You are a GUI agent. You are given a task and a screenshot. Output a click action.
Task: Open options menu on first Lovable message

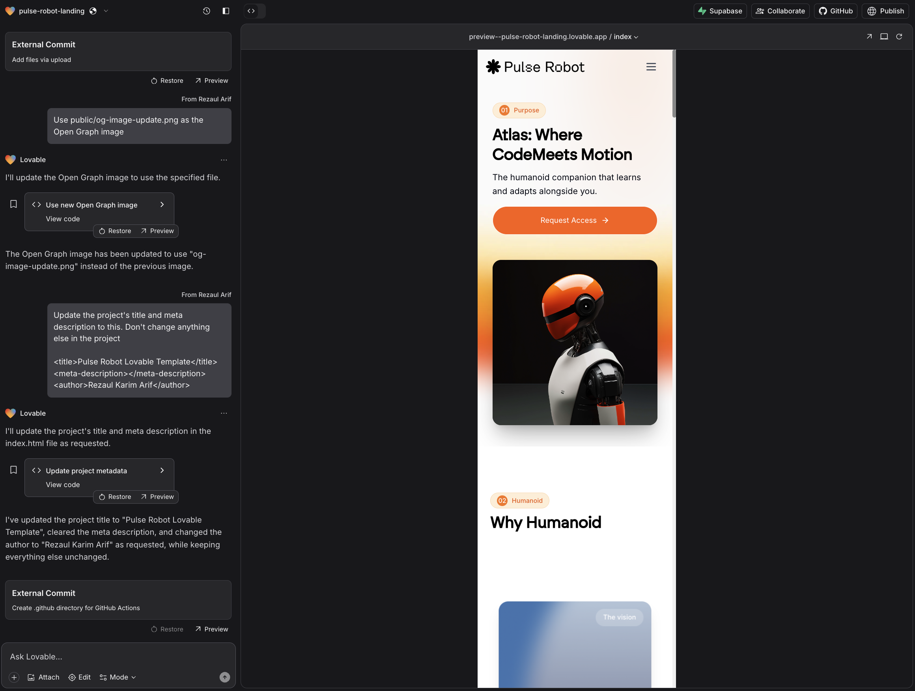point(224,160)
